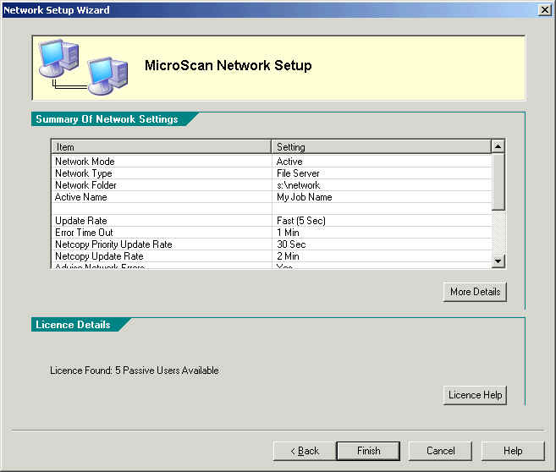The height and width of the screenshot is (472, 556).
Task: Cancel the Network Setup Wizard
Action: 440,451
